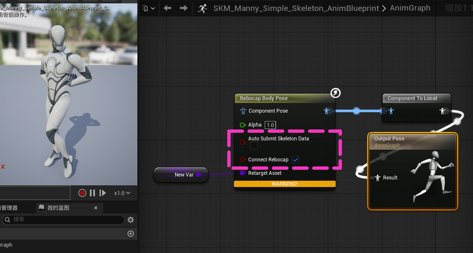Enable the Auto Submit Skeleton Data checkbox

point(254,145)
